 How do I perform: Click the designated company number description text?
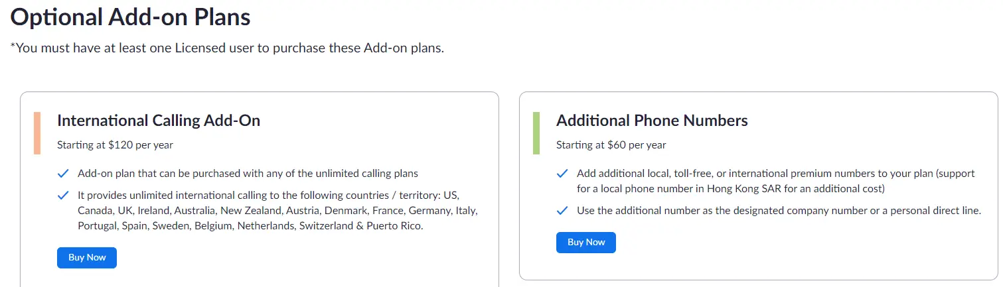(779, 211)
